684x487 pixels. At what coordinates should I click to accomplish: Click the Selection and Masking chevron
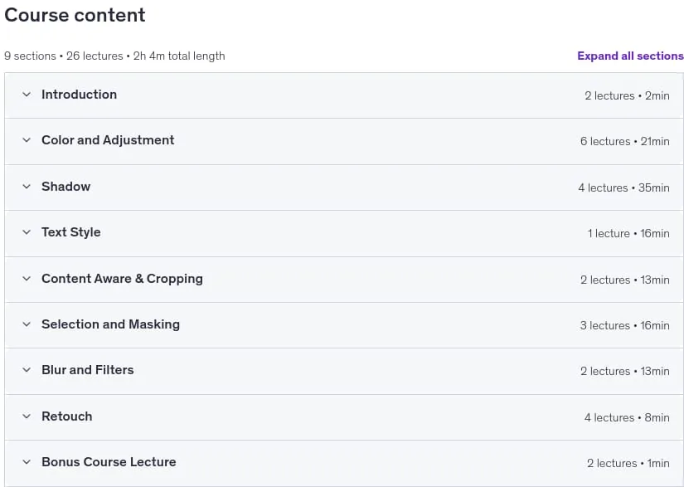tap(27, 324)
